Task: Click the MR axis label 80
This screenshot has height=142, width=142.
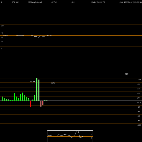Action: [139, 84]
